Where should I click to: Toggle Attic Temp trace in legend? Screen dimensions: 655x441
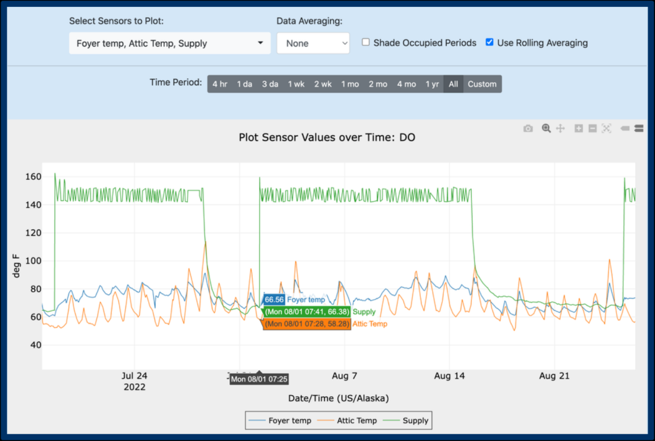[x=347, y=420]
